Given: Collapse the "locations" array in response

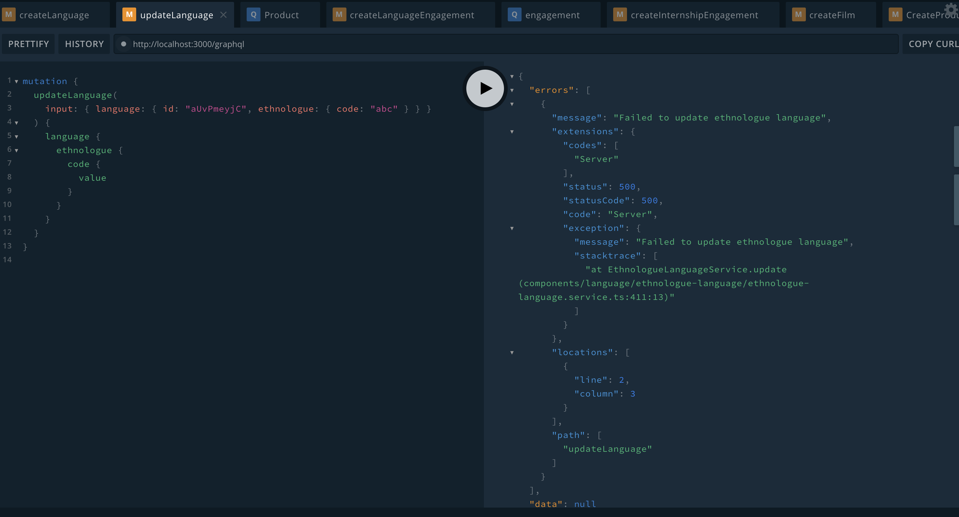Looking at the screenshot, I should [512, 353].
